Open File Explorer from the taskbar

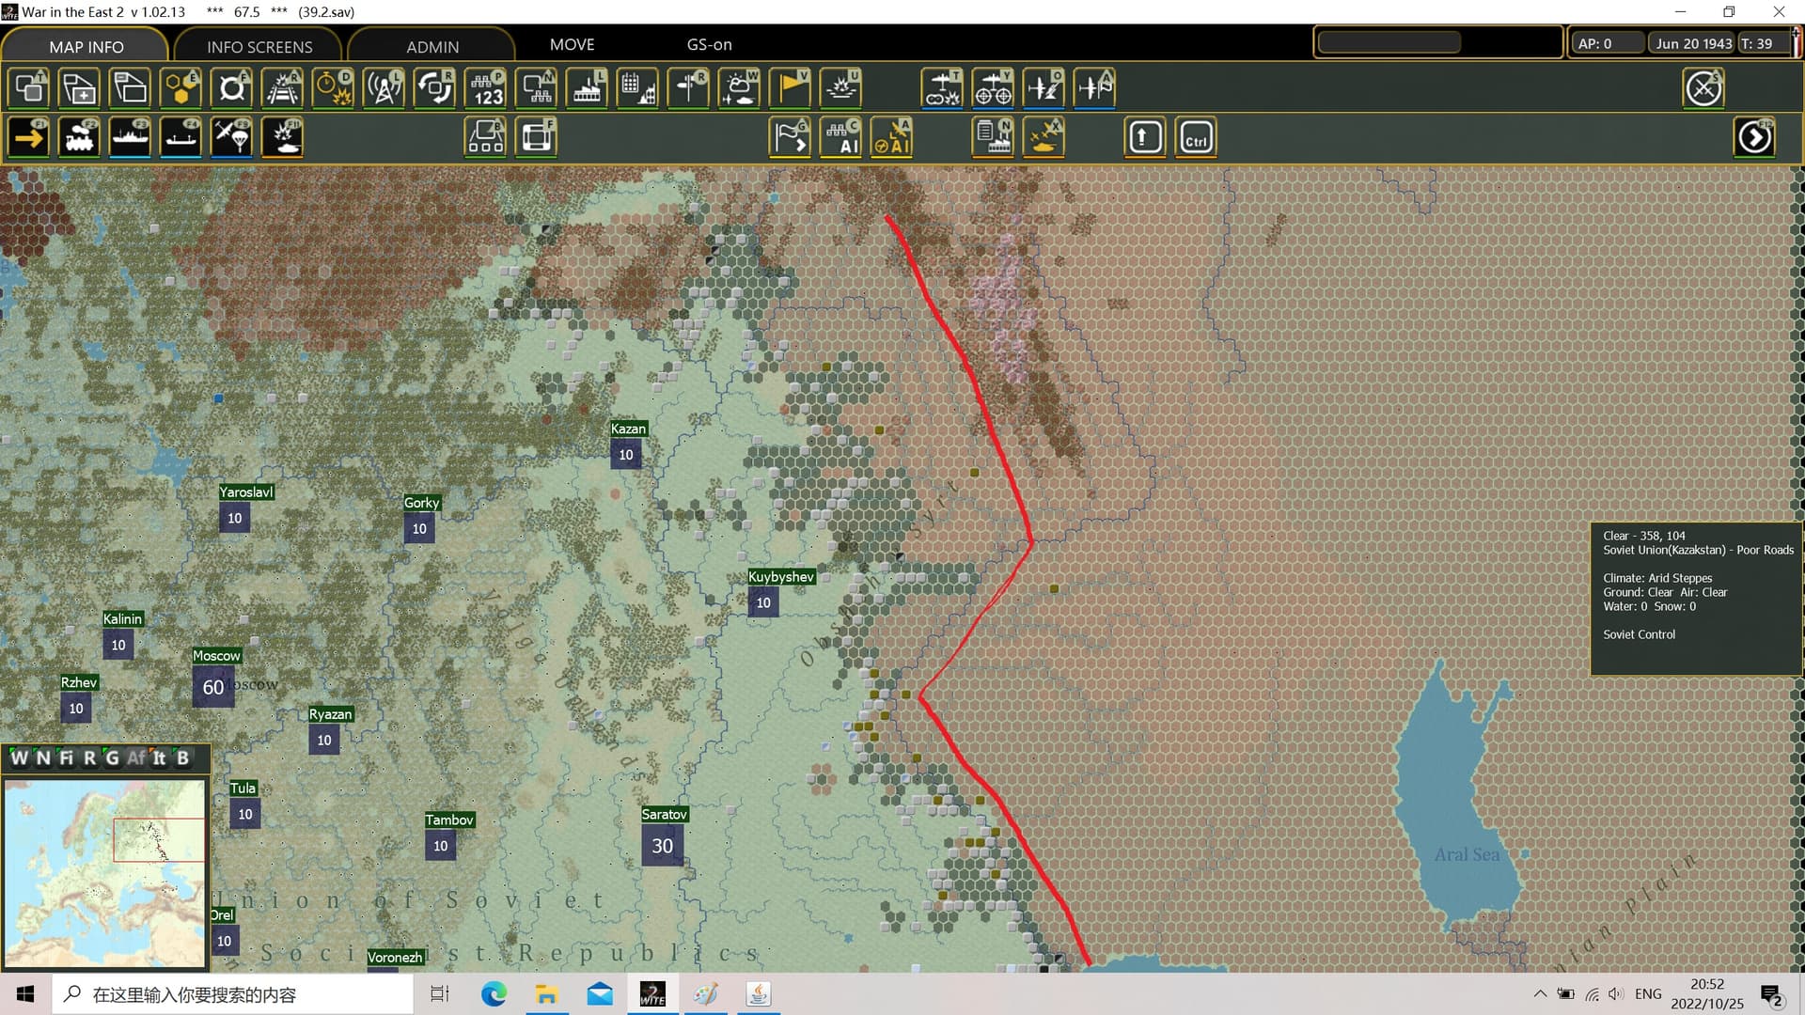click(546, 994)
